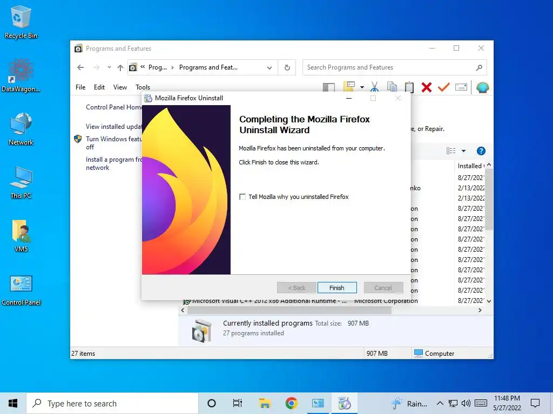Expand the recent locations dropdown arrow

[x=109, y=67]
